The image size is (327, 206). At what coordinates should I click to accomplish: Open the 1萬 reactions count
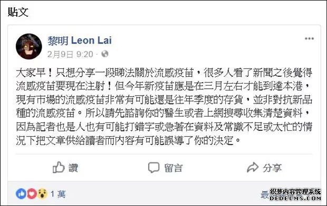point(58,194)
